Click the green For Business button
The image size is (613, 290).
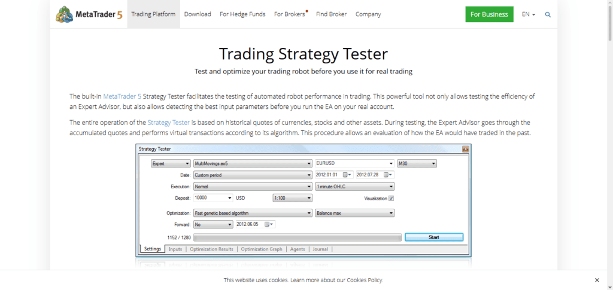coord(489,14)
